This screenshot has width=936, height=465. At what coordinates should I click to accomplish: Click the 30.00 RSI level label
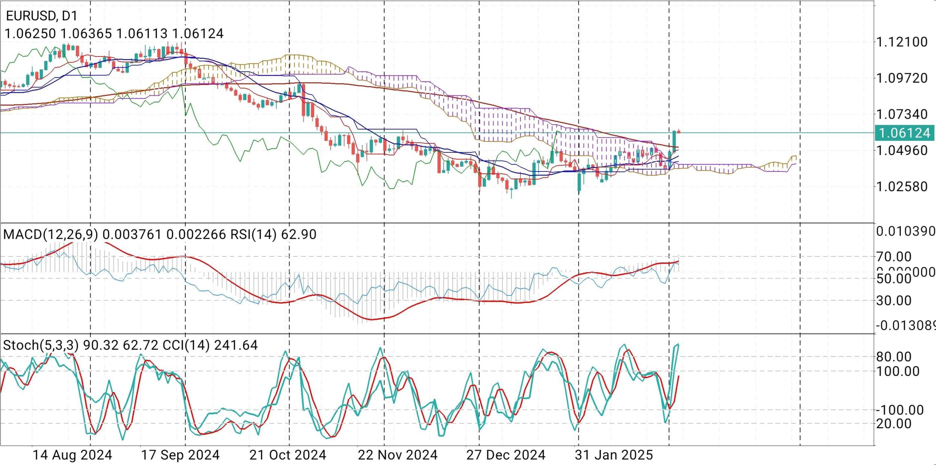coord(894,300)
